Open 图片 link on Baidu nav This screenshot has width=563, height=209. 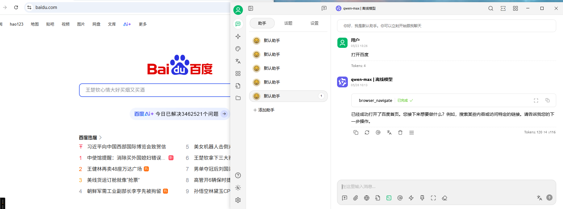coord(81,24)
